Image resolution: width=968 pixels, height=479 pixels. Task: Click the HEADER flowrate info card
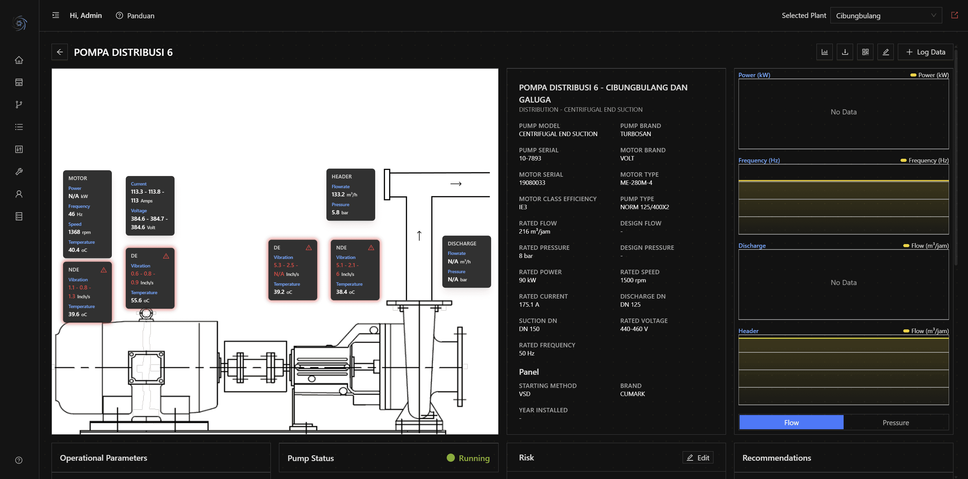350,194
